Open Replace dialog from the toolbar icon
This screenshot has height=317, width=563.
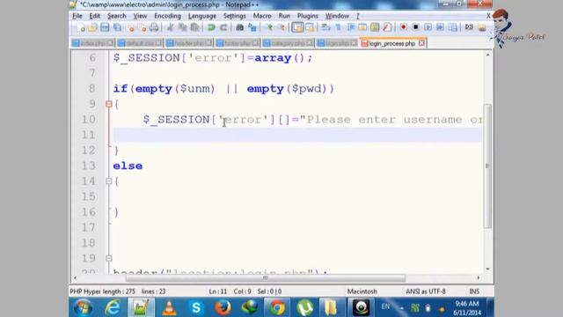(x=252, y=27)
